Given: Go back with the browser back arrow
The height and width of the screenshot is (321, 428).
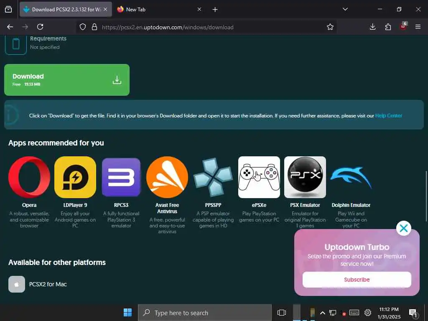Looking at the screenshot, I should (x=10, y=27).
